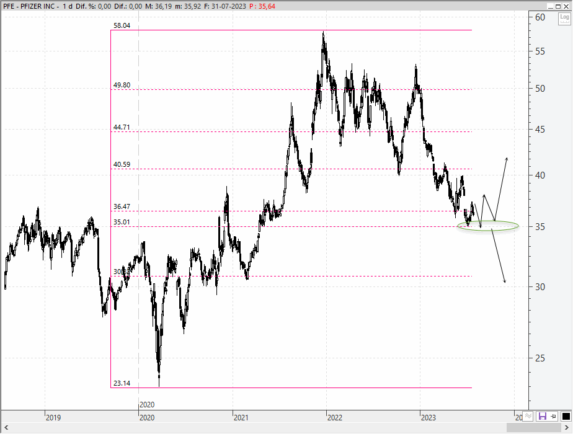
Task: Toggle the Log scale button
Action: [564, 19]
